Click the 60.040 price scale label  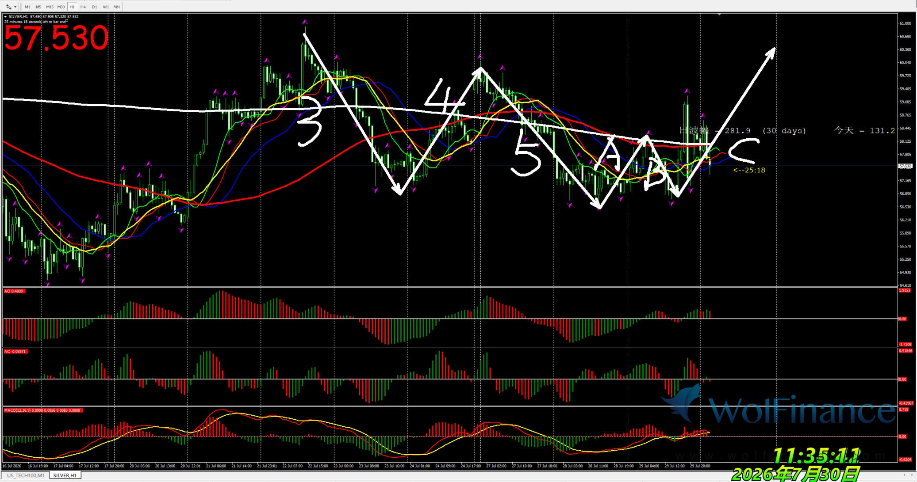coord(905,63)
